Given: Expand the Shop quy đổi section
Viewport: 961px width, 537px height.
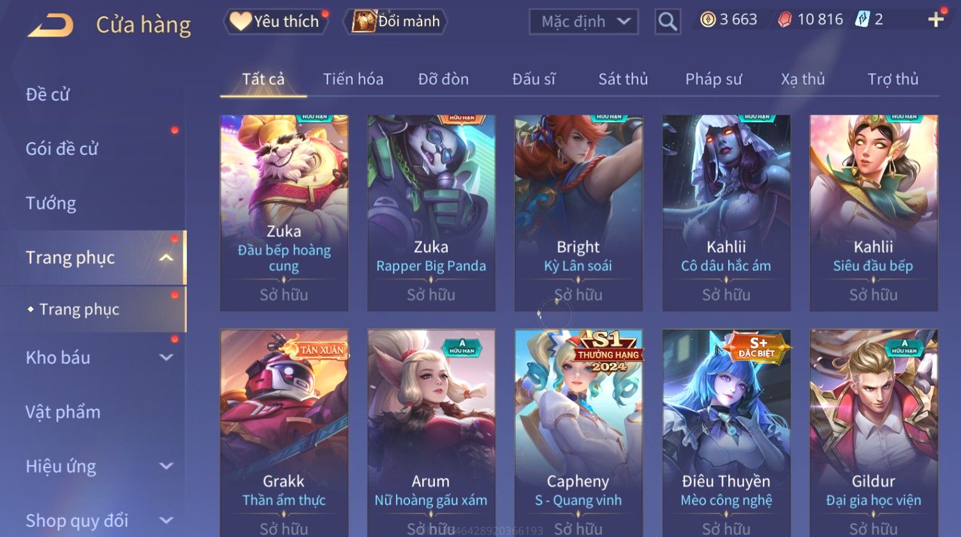Looking at the screenshot, I should coord(166,520).
